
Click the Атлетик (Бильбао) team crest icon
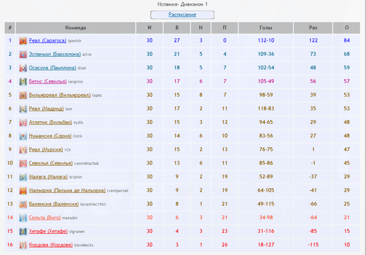pos(23,123)
